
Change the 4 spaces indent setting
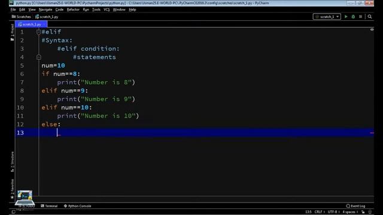tap(350, 212)
